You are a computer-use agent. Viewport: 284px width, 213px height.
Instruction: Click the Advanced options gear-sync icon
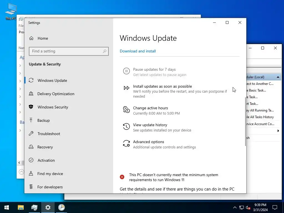click(x=126, y=143)
